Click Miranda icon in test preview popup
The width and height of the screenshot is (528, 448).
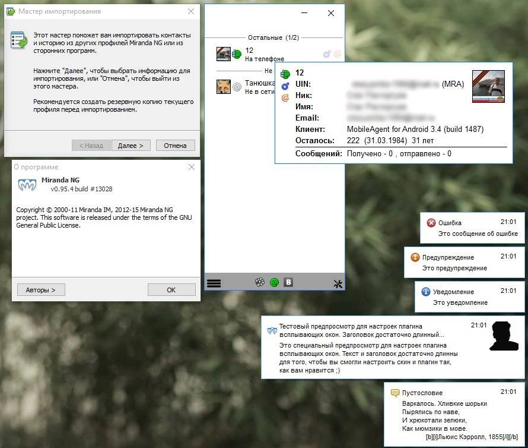[x=272, y=330]
